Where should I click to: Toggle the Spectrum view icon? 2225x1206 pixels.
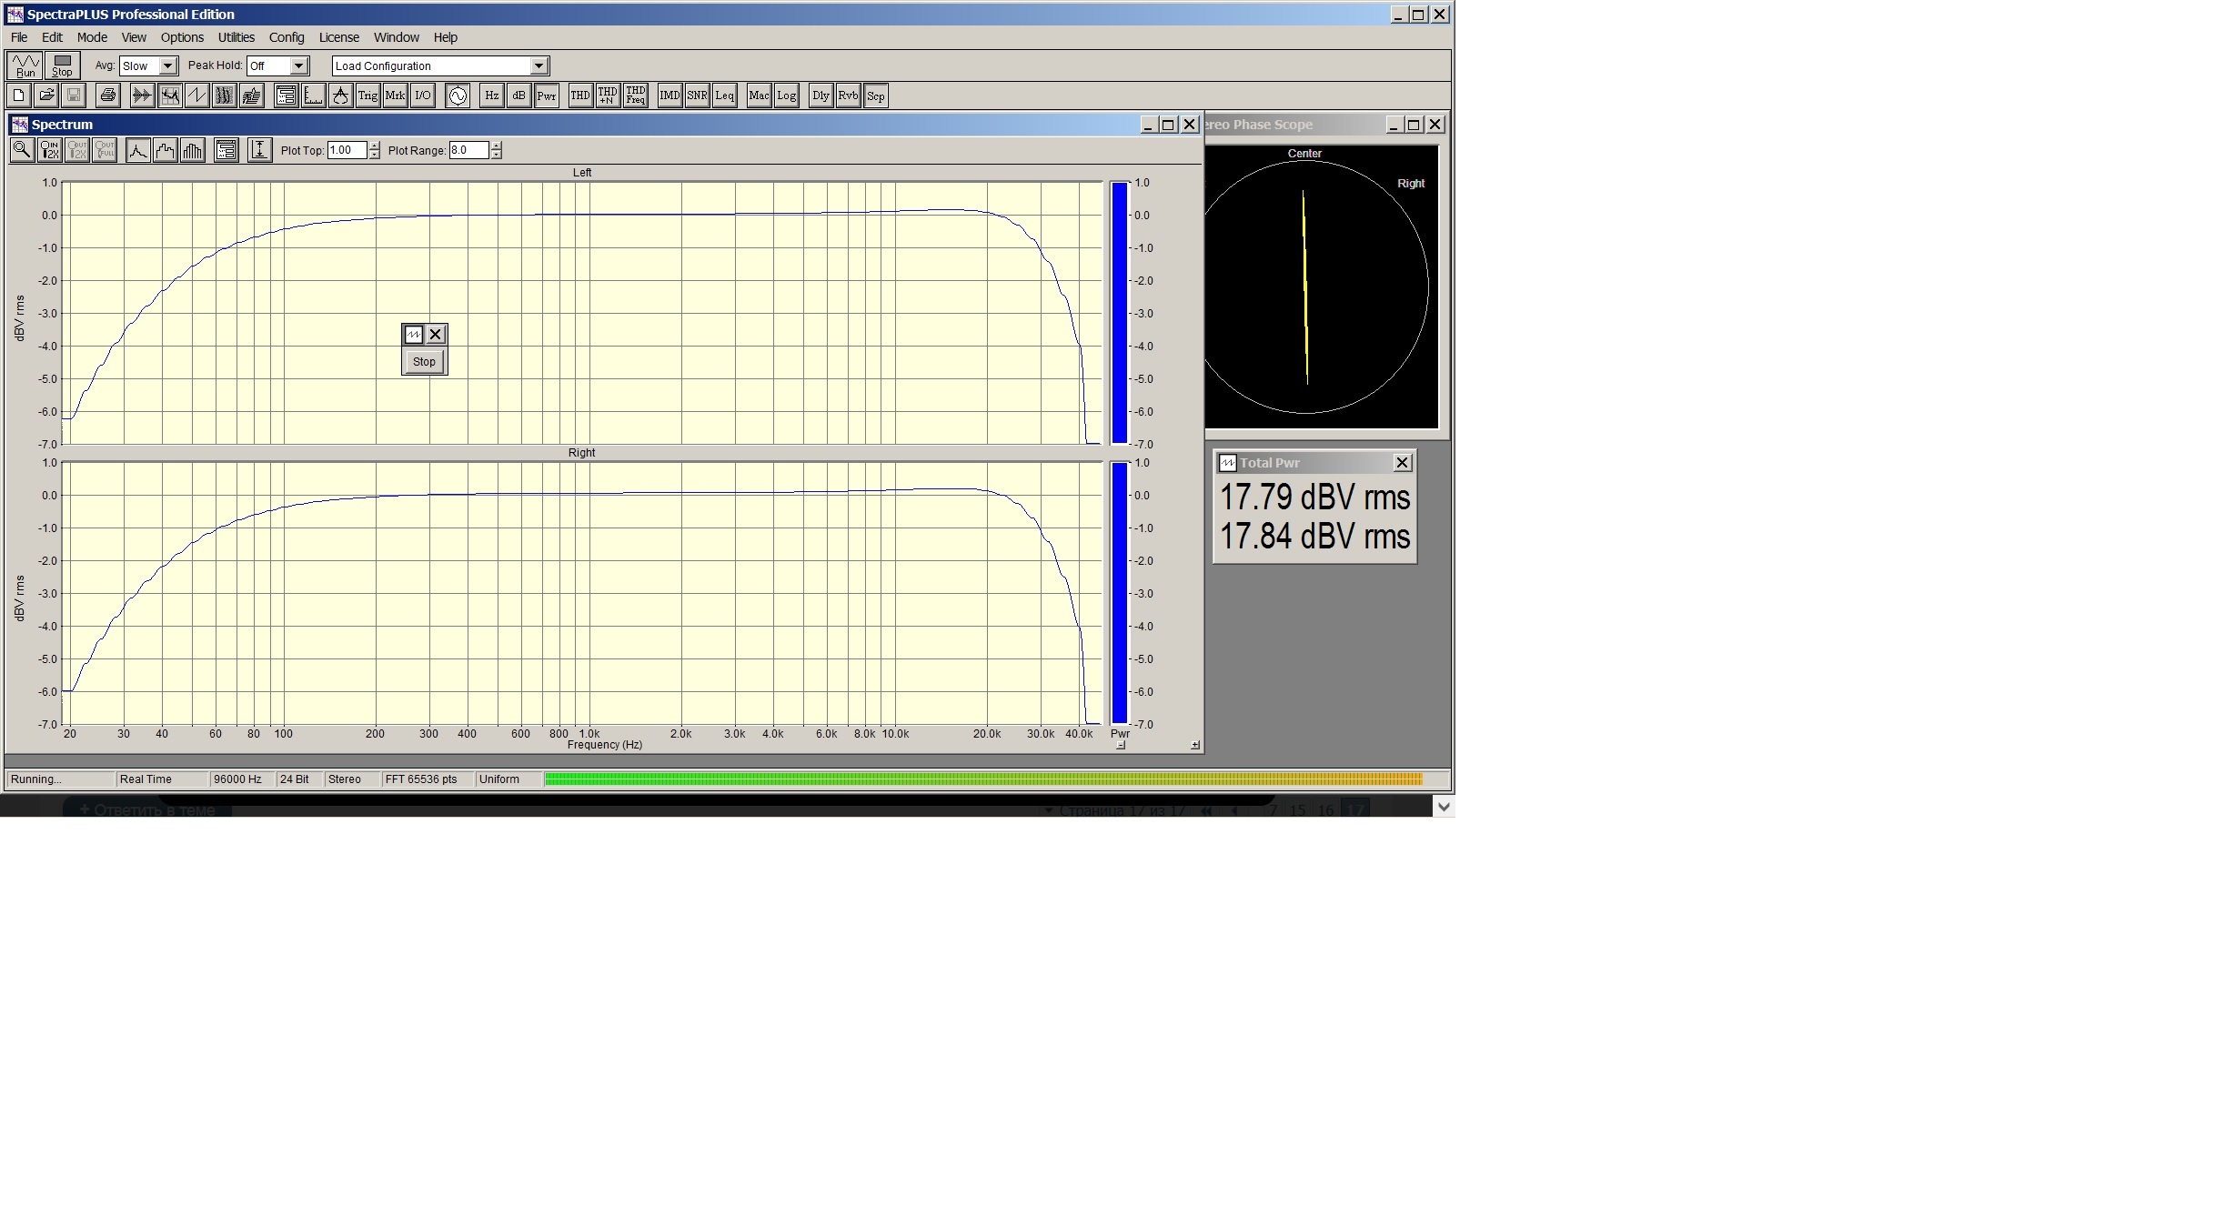[x=169, y=95]
